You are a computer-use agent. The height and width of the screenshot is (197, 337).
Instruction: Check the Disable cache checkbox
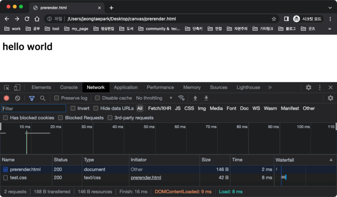click(97, 98)
